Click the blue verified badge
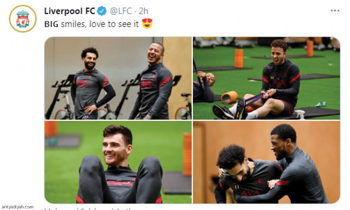Screen dimensions: 350x210 pyautogui.click(x=102, y=11)
